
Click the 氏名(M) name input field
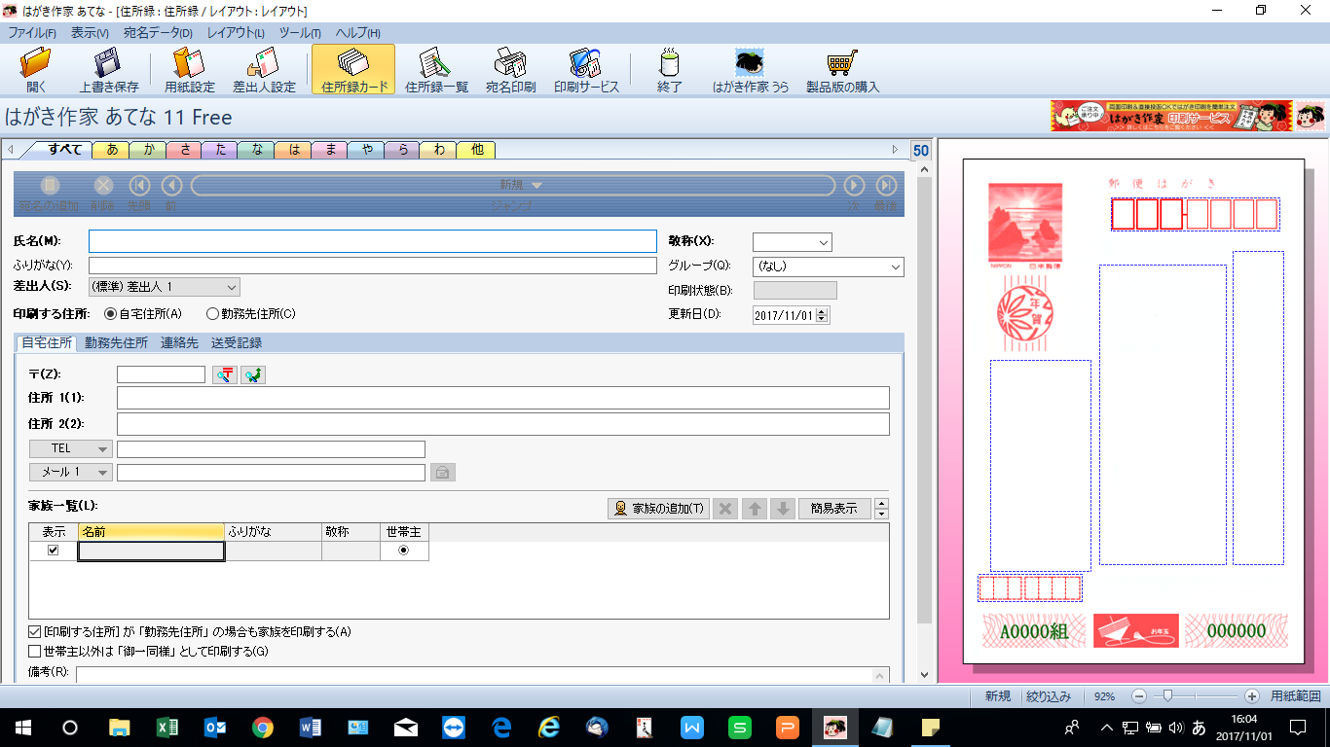tap(373, 241)
